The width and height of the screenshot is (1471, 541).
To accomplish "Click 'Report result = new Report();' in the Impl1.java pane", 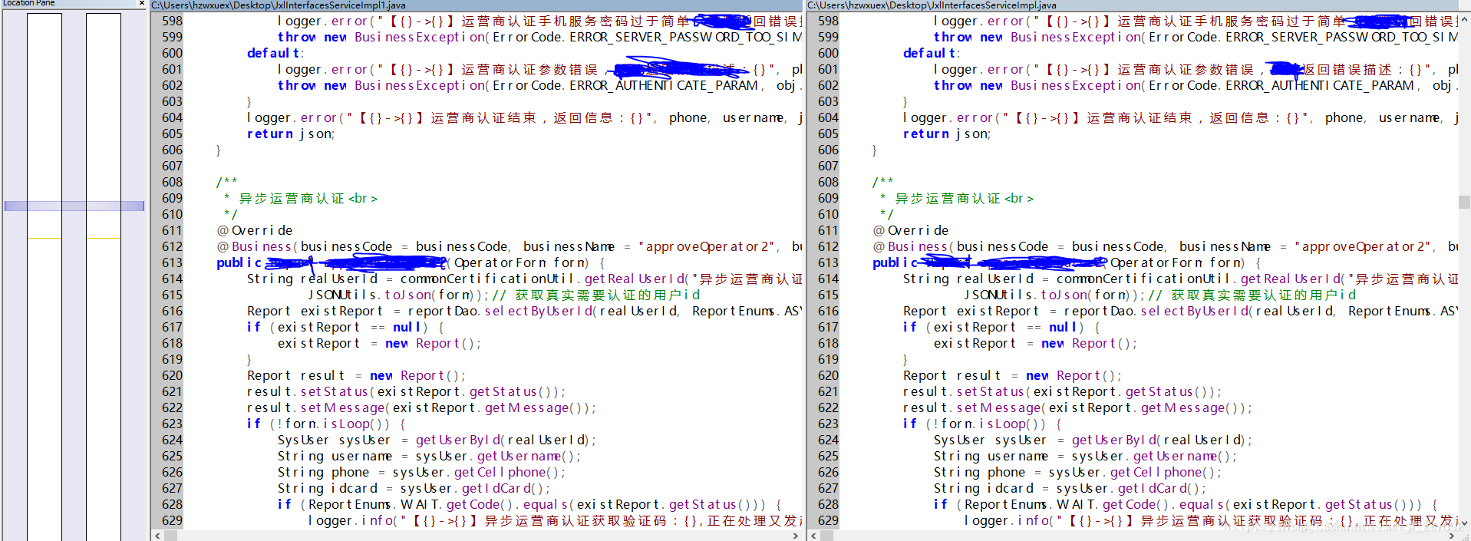I will tap(357, 375).
